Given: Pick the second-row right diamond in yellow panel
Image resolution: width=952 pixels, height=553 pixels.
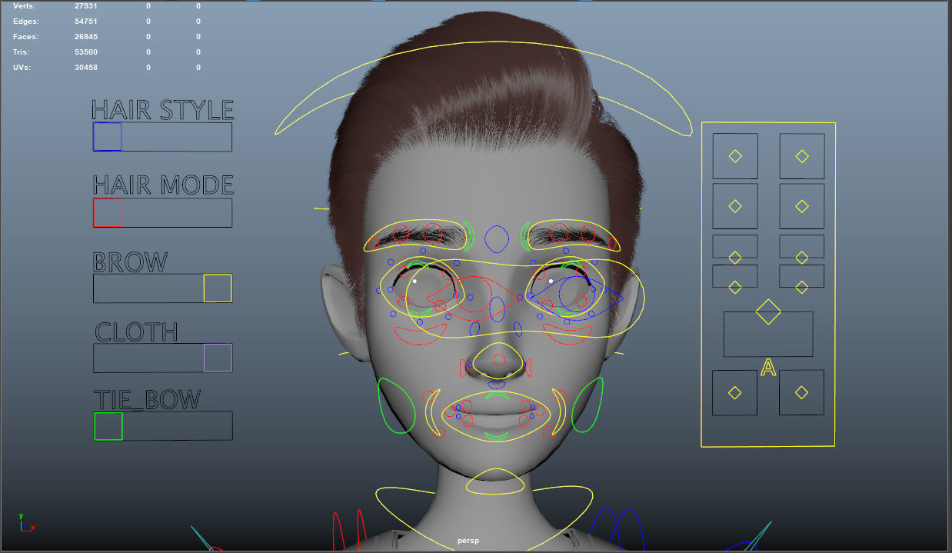Looking at the screenshot, I should coord(802,206).
